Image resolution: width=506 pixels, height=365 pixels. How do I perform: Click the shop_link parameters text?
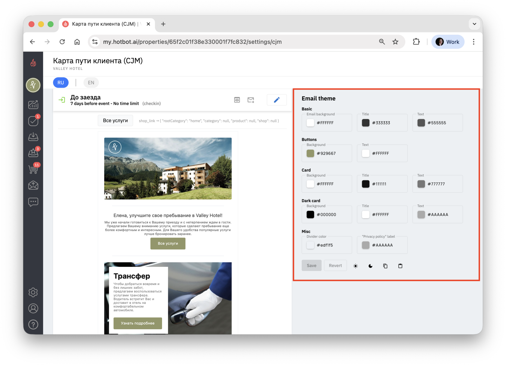[x=209, y=121]
